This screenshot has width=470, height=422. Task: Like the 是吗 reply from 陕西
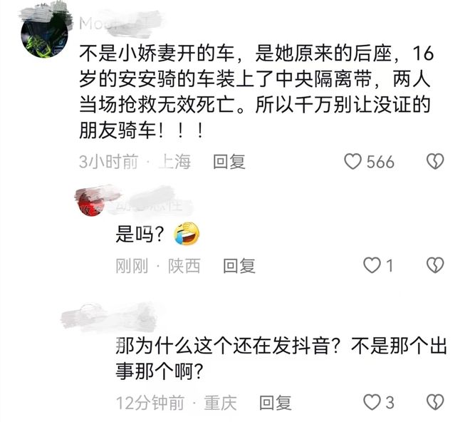coord(372,266)
